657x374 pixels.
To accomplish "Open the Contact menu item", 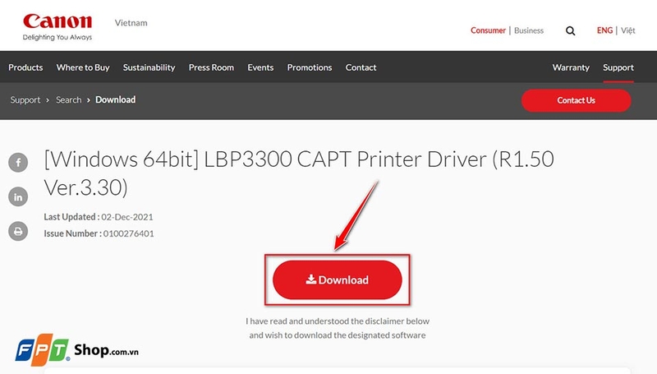I will point(361,67).
